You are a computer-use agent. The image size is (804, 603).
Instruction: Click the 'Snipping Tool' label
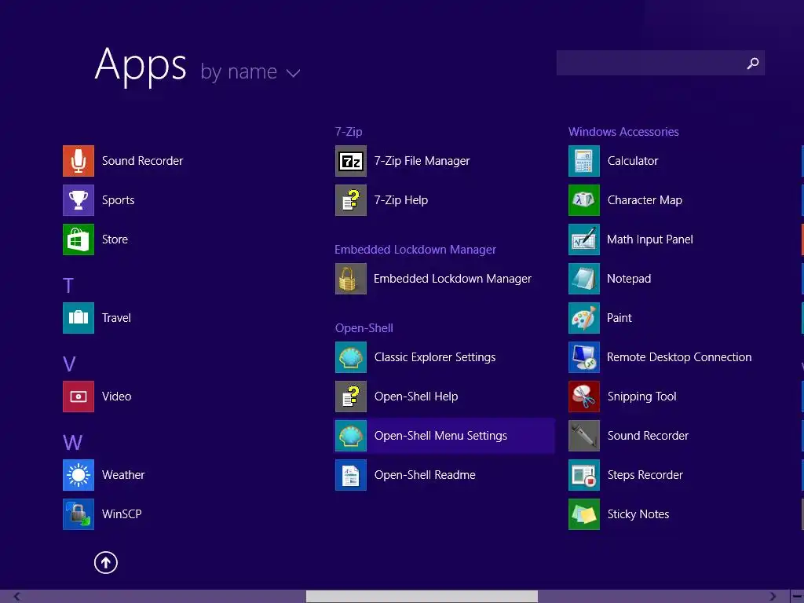click(x=641, y=397)
